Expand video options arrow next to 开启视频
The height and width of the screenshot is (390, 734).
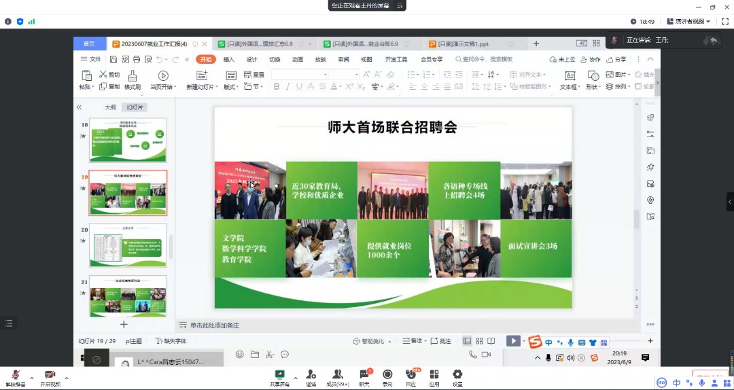67,378
